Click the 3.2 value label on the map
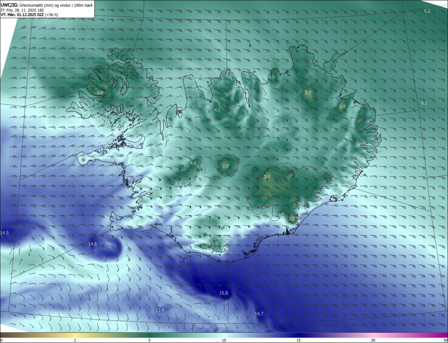 292,218
